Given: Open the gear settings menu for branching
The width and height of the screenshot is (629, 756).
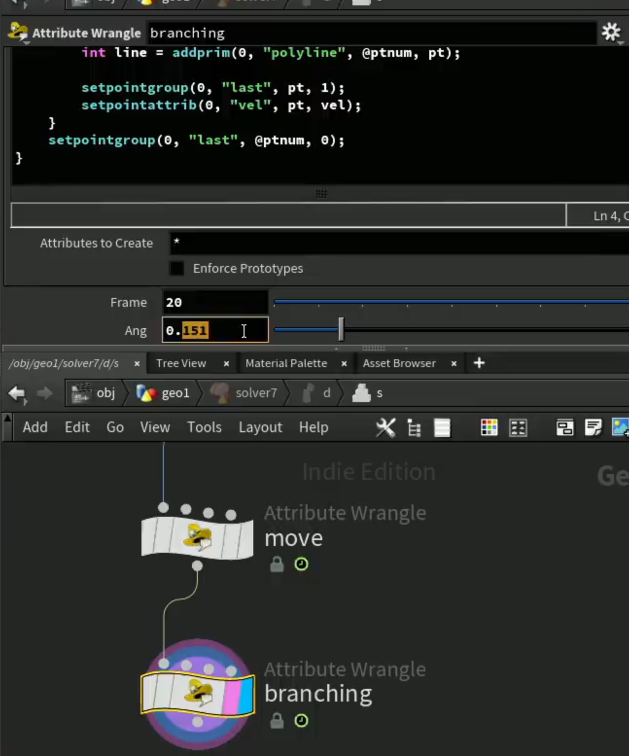Looking at the screenshot, I should coord(611,33).
